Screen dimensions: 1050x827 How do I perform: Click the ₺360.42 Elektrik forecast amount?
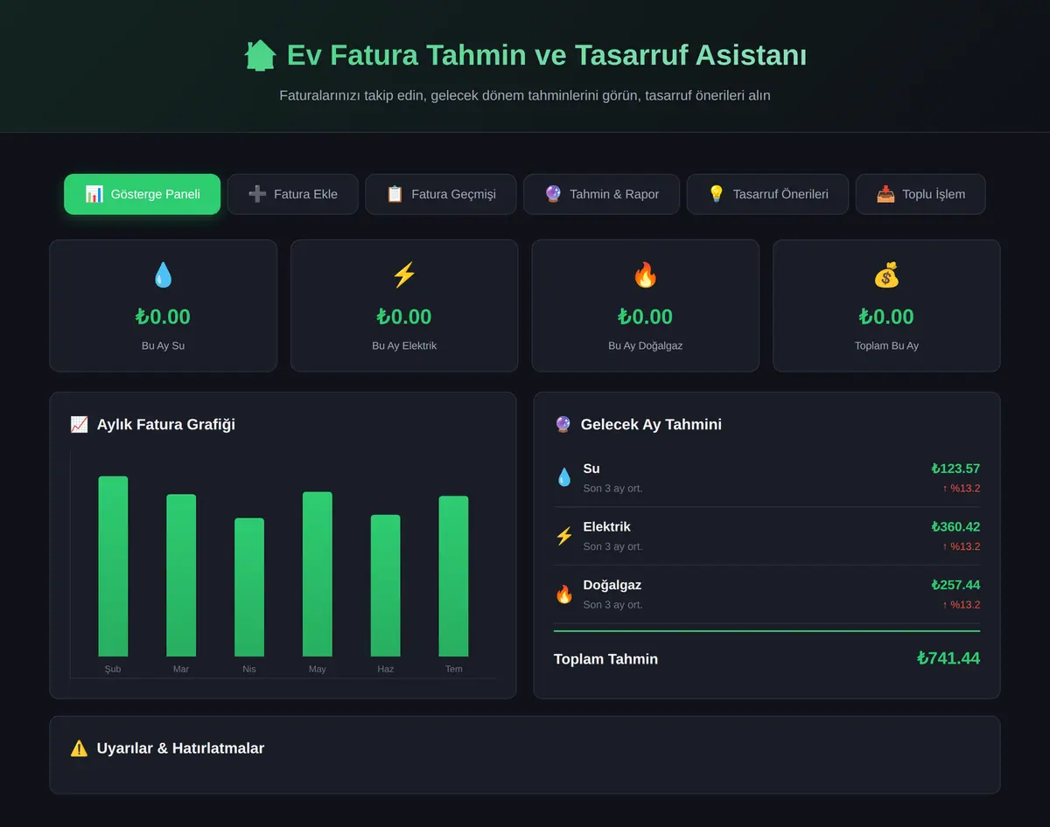click(955, 527)
